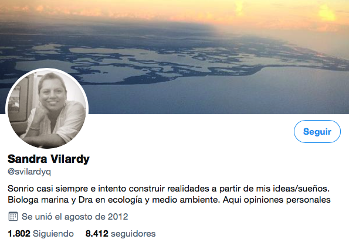This screenshot has height=246, width=349.
Task: Click the calendar icon beside join date
Action: (x=13, y=217)
